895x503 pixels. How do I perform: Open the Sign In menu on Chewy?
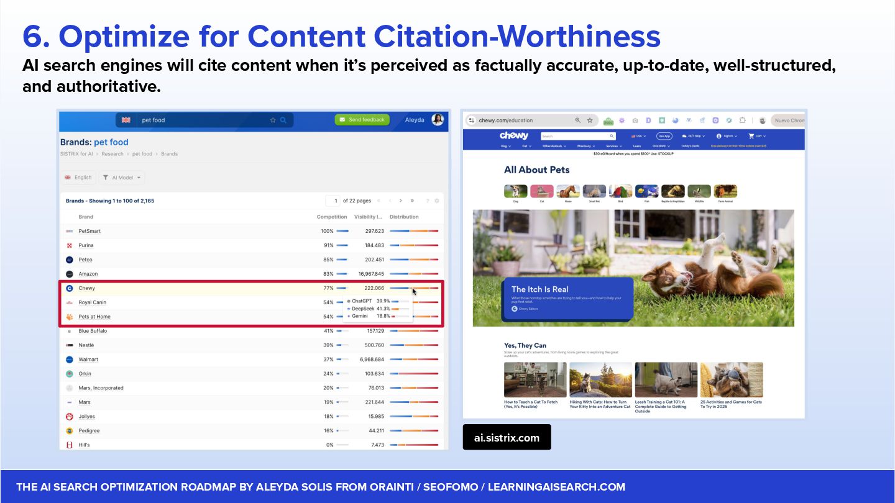[x=727, y=136]
